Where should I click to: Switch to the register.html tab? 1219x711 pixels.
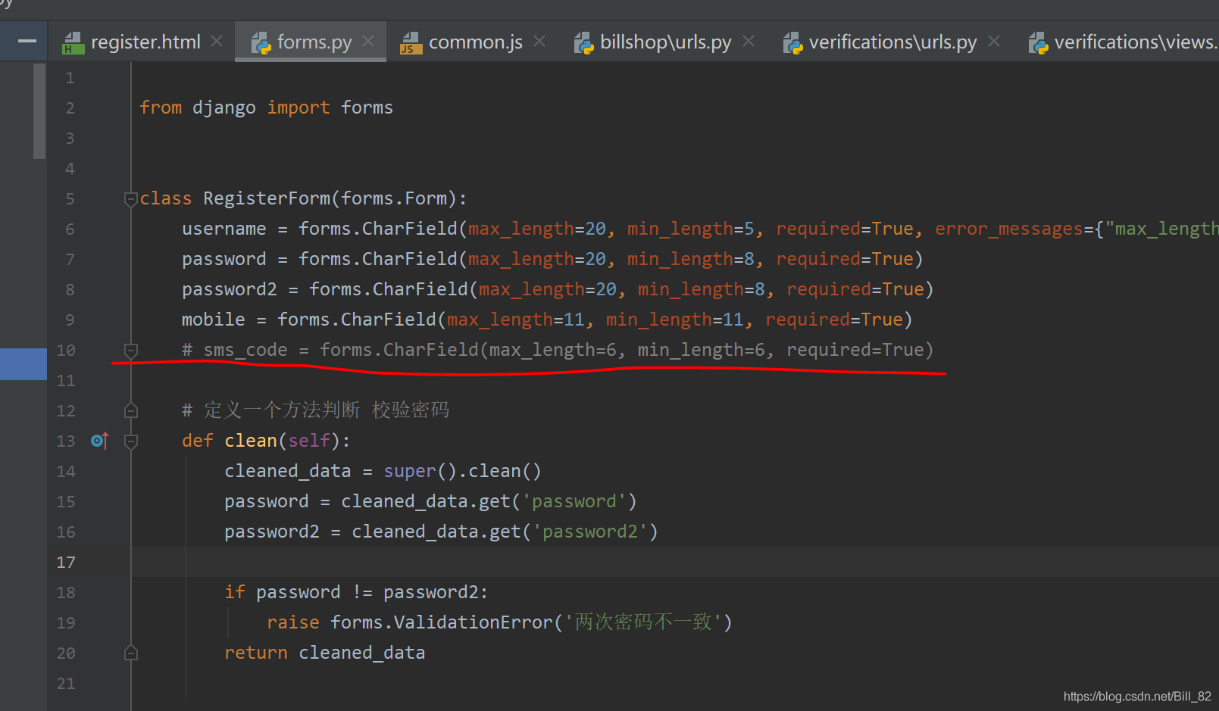(x=145, y=42)
